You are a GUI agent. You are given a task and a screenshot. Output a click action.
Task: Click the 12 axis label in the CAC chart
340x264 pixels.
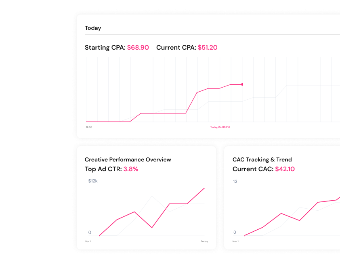tap(235, 182)
